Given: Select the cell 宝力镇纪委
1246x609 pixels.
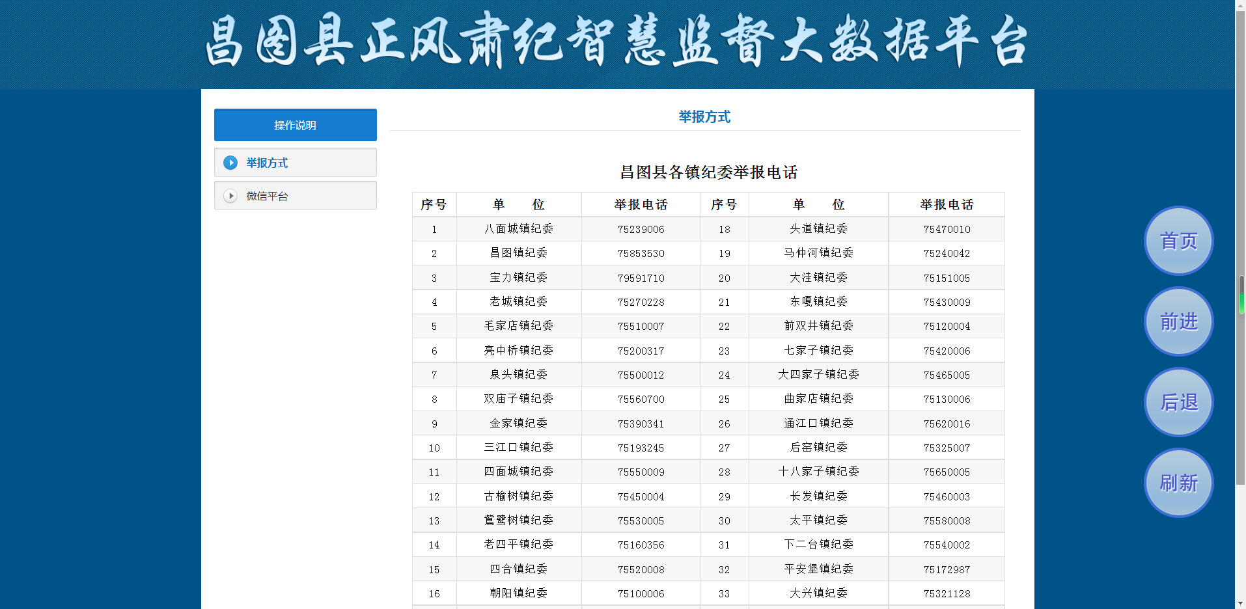Looking at the screenshot, I should click(519, 278).
